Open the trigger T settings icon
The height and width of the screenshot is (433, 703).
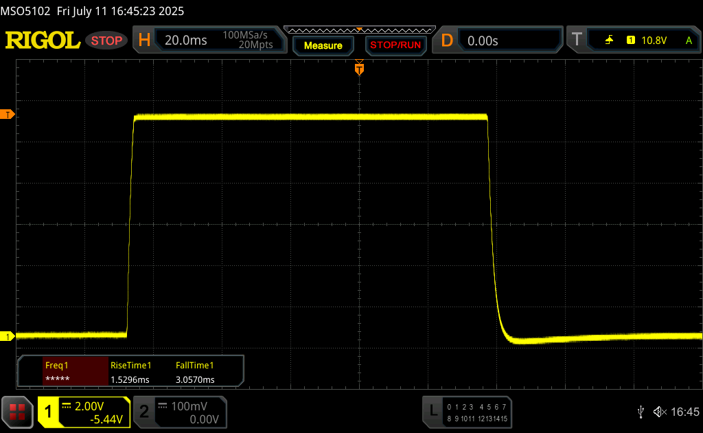577,40
